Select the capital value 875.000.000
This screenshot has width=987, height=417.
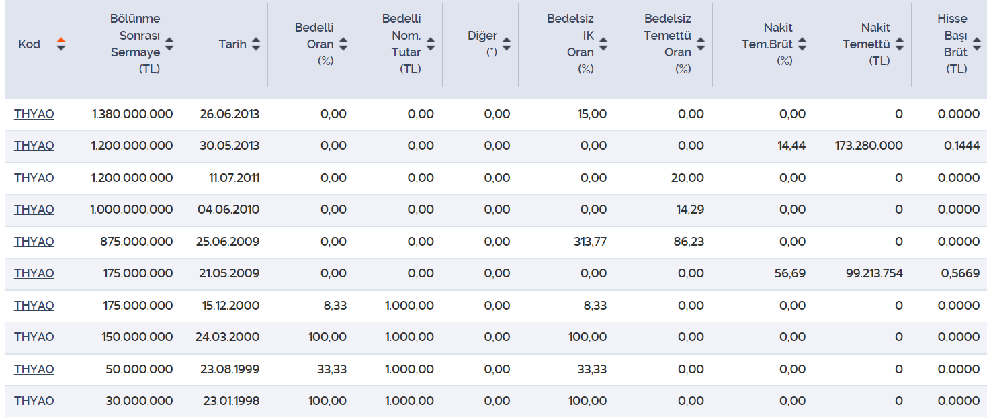coord(137,242)
